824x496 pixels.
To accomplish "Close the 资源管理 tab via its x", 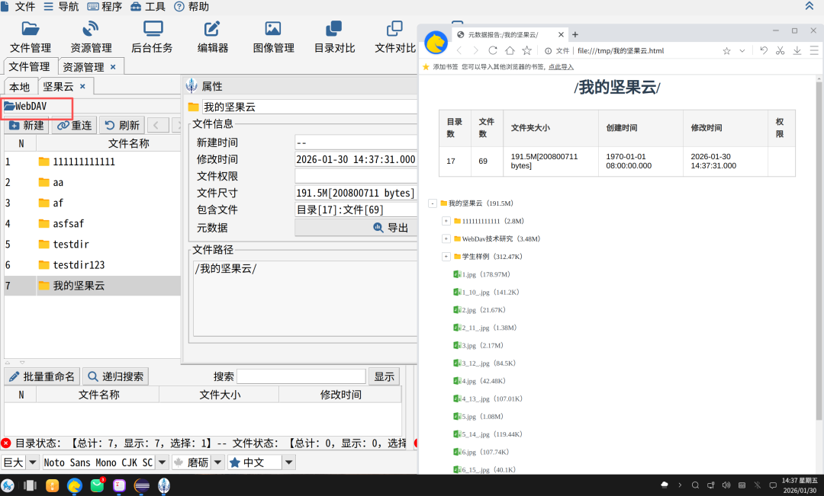I will [x=112, y=66].
